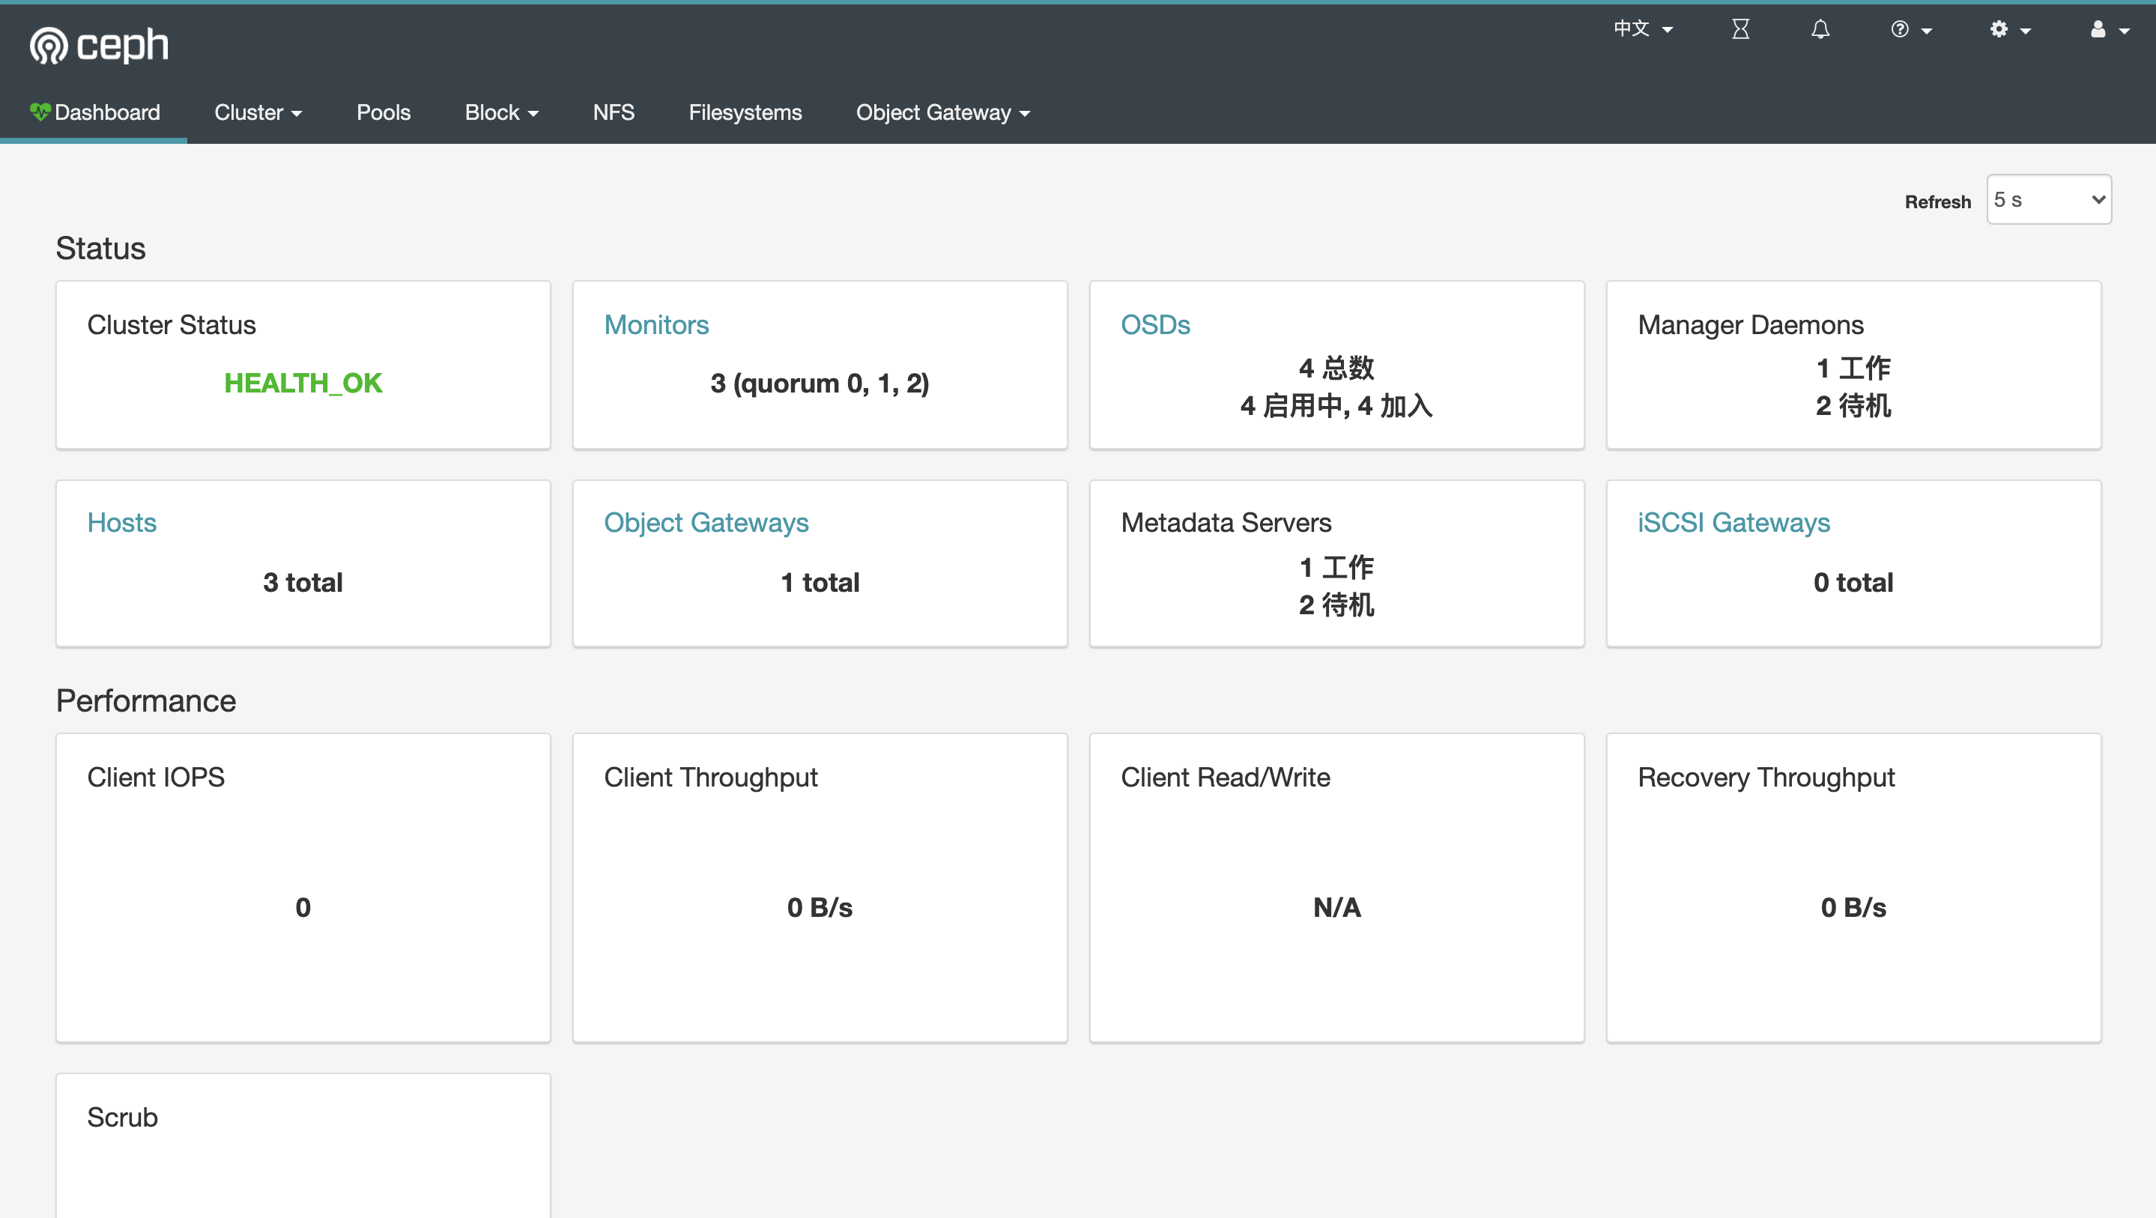Open the 中文 language dropdown
Viewport: 2156px width, 1218px height.
[1642, 28]
